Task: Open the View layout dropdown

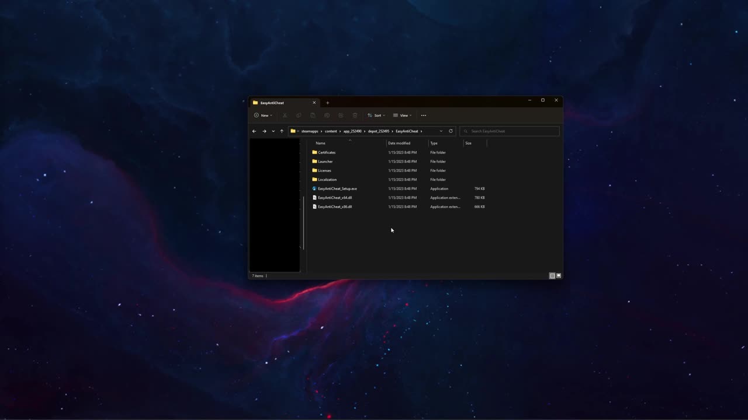Action: pos(403,116)
